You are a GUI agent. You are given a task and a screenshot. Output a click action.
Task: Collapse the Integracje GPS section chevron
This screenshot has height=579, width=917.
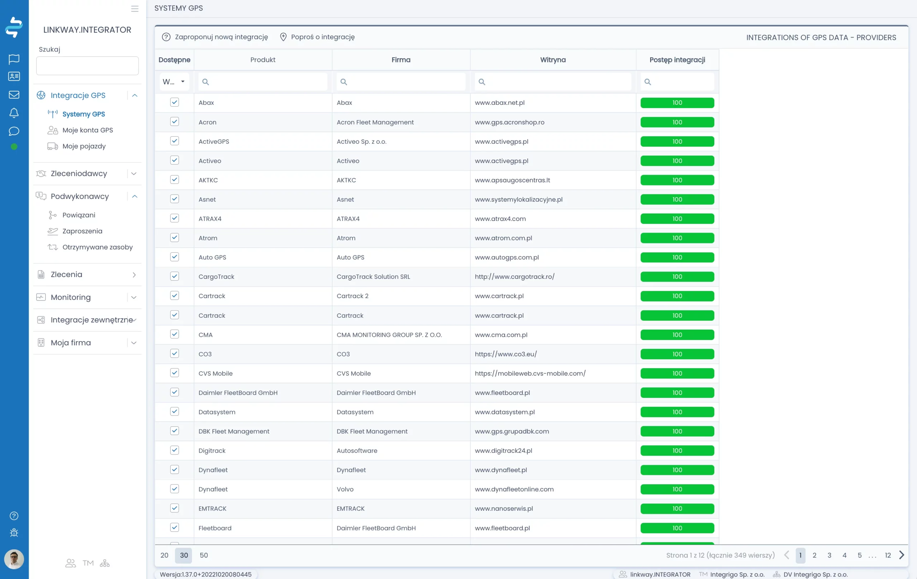tap(134, 96)
